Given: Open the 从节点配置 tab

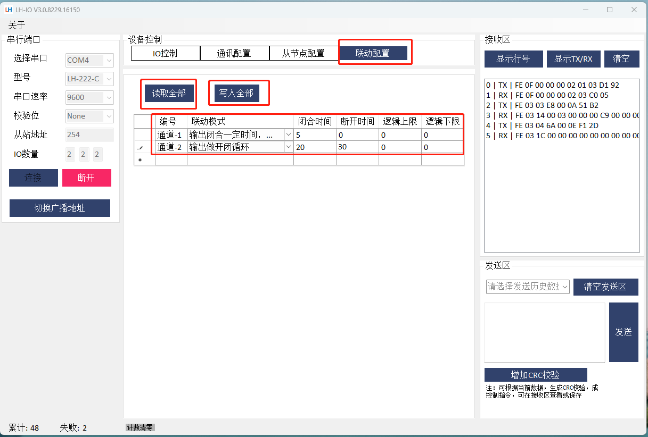Looking at the screenshot, I should coord(303,53).
